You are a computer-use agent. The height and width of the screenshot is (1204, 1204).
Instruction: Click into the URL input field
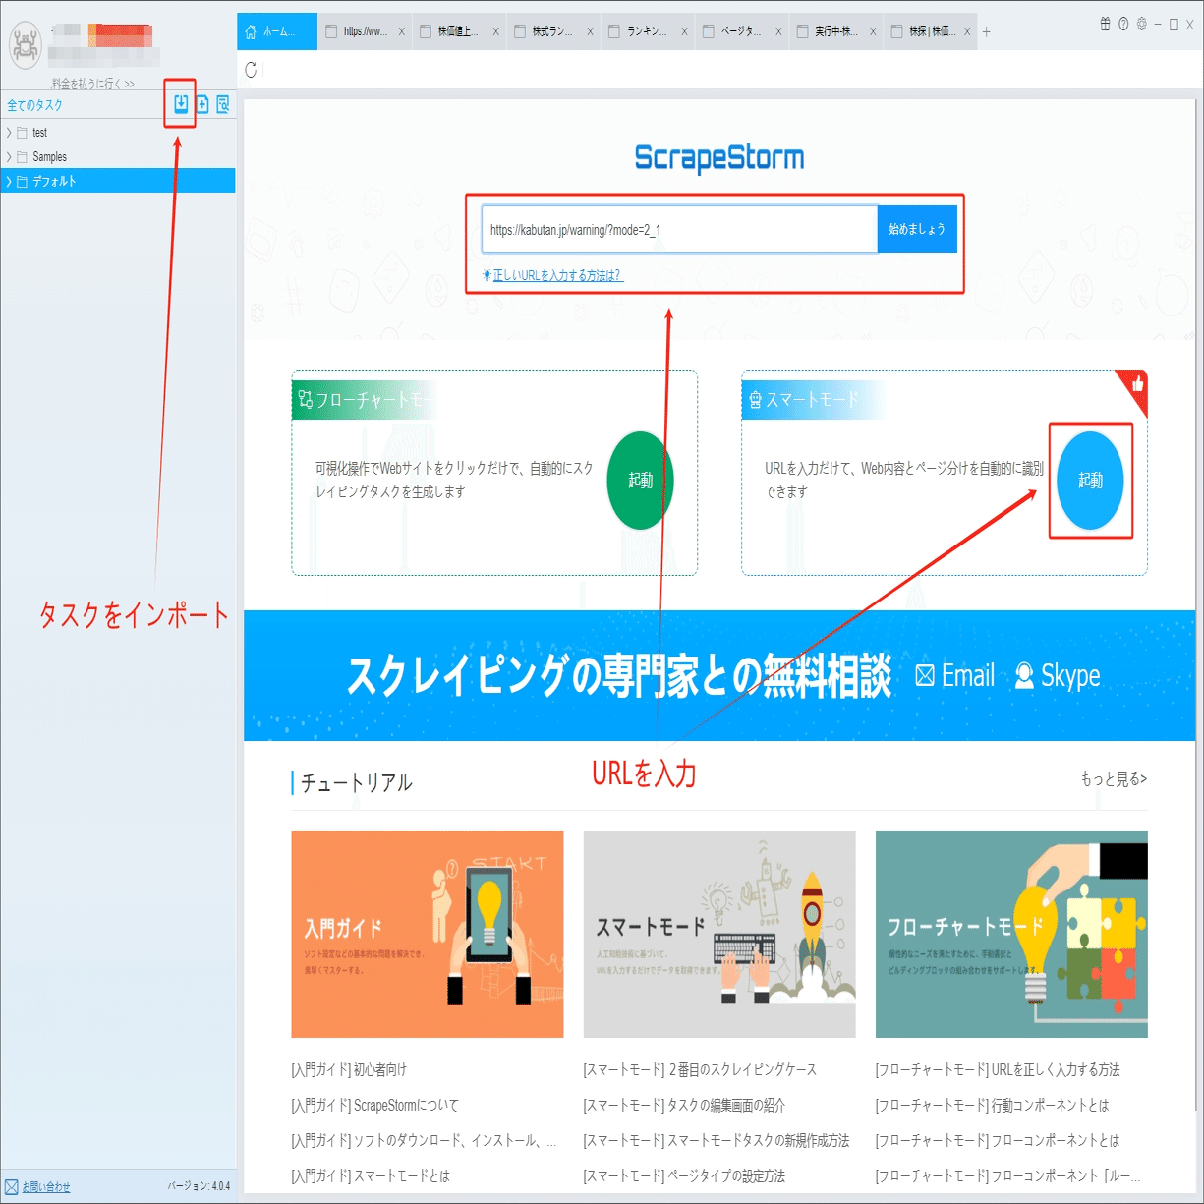tap(679, 229)
